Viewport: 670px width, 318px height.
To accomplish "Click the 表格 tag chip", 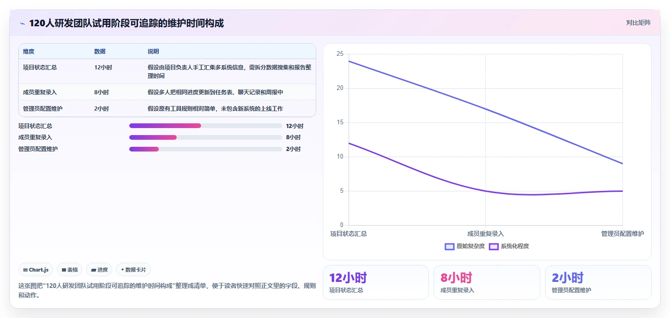I will click(70, 270).
